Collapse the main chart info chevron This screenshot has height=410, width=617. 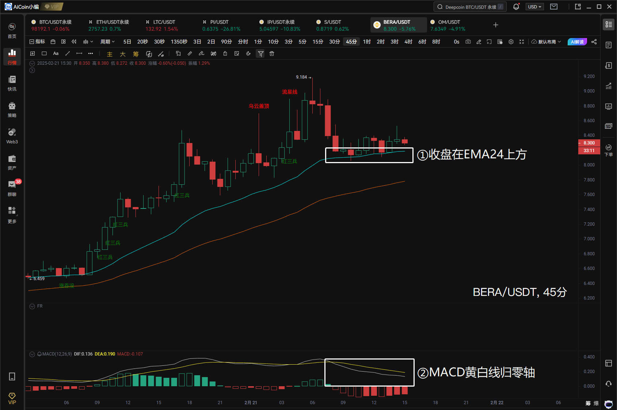[32, 63]
